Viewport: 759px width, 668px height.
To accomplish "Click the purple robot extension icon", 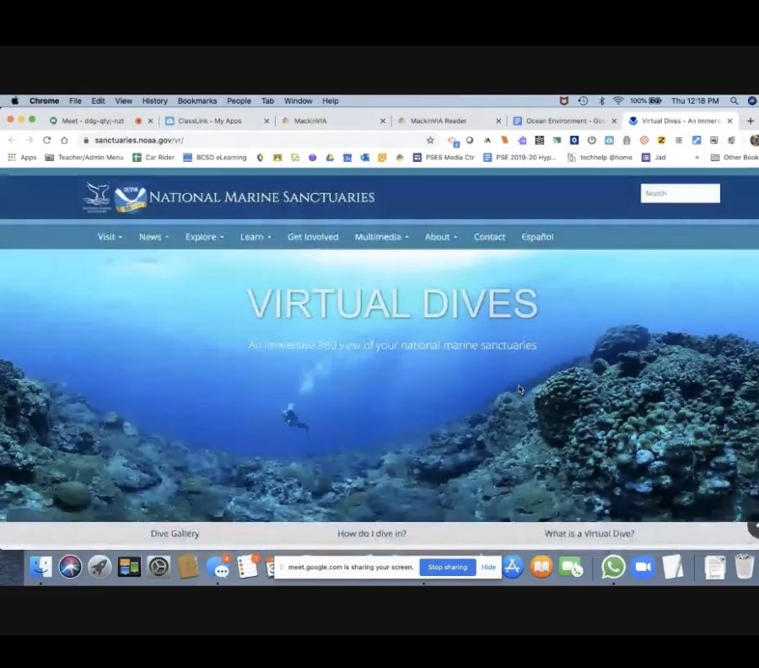I will (522, 140).
